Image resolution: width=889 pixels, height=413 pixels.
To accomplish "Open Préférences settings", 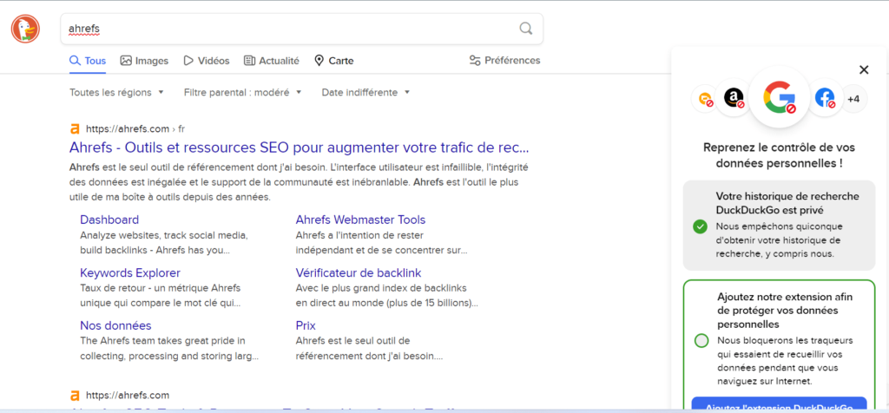I will (x=504, y=61).
